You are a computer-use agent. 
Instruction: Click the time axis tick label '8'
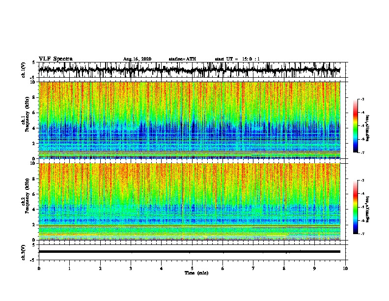pos(284,269)
